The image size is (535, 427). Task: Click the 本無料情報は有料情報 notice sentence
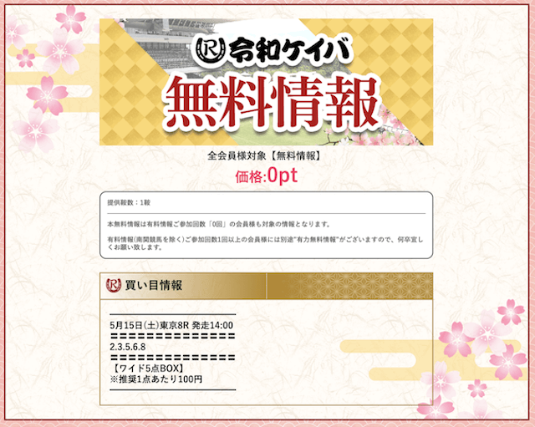point(219,225)
